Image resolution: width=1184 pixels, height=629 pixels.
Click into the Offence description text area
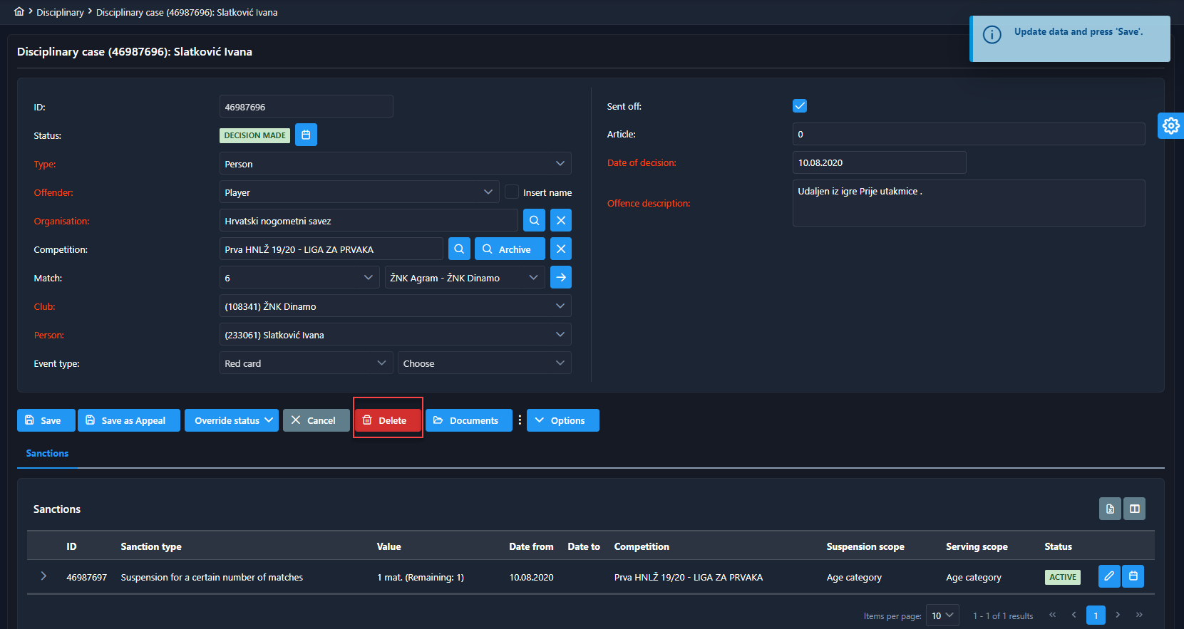pyautogui.click(x=968, y=203)
